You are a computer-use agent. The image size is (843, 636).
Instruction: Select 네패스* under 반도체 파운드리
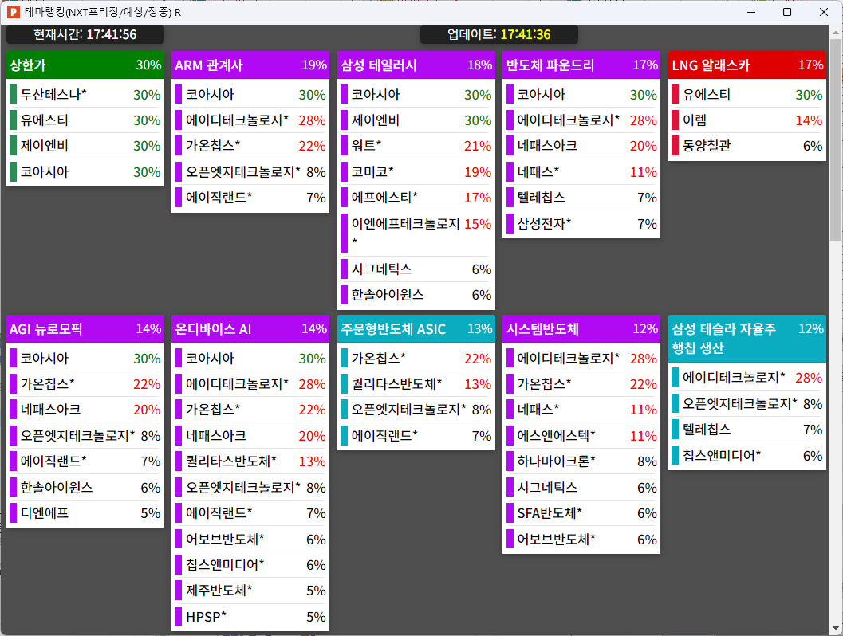tap(581, 172)
